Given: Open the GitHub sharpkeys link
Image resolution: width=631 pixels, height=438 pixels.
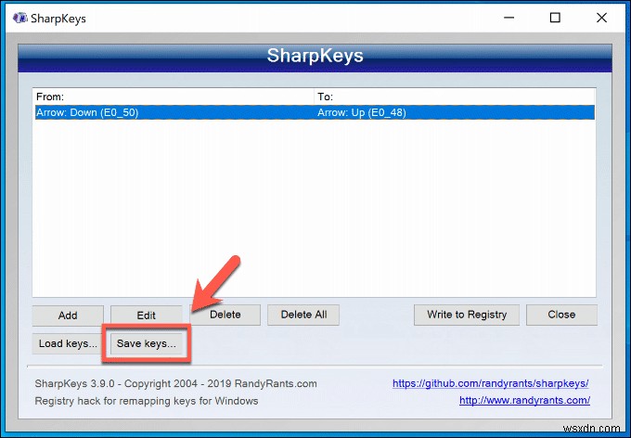Looking at the screenshot, I should click(491, 383).
